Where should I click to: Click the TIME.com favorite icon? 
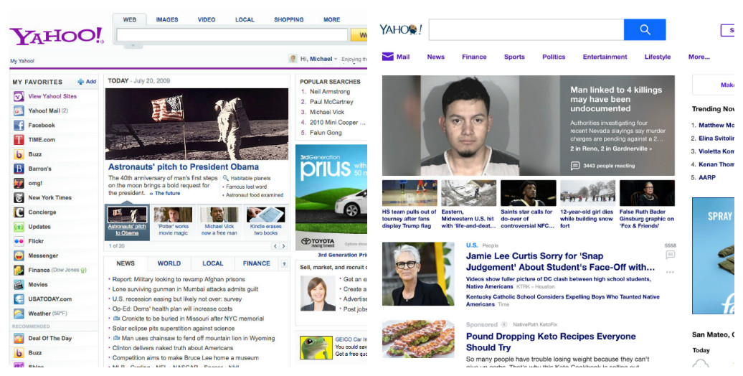coord(19,140)
